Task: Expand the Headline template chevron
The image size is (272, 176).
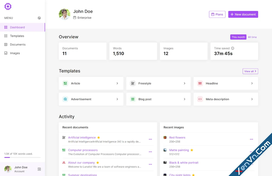Action: (x=252, y=83)
